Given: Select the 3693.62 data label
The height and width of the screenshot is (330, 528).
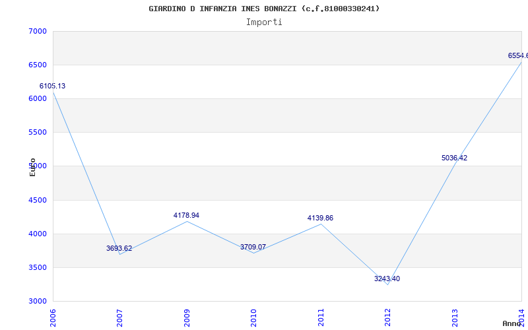Looking at the screenshot, I should click(119, 249).
